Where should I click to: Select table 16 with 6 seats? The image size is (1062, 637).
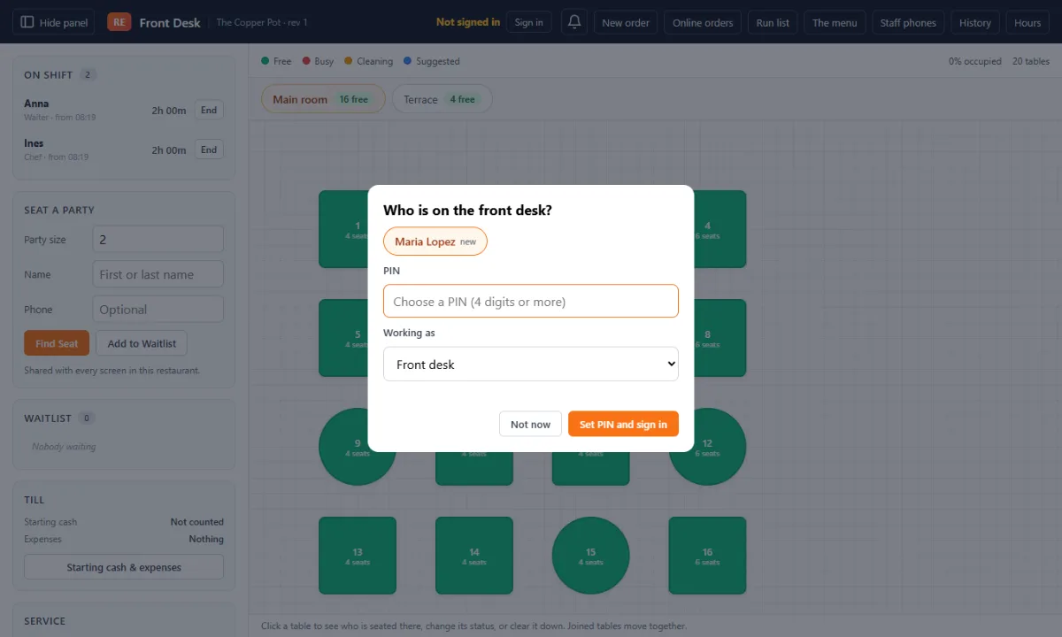pyautogui.click(x=707, y=556)
